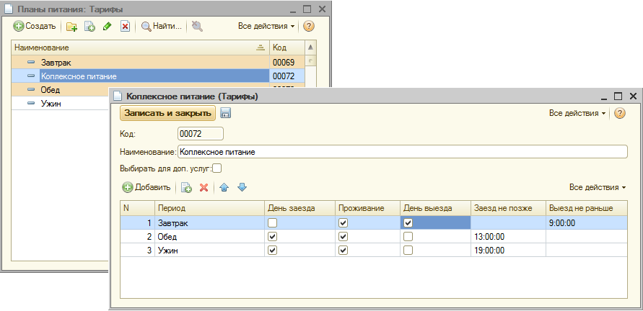Select Завтрак row in tariffs list
This screenshot has width=643, height=311.
[140, 62]
